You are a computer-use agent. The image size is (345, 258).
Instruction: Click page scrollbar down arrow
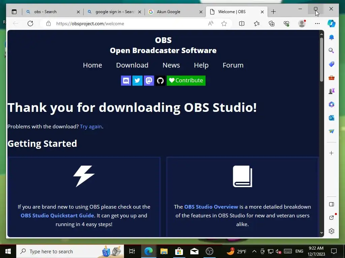(321, 233)
